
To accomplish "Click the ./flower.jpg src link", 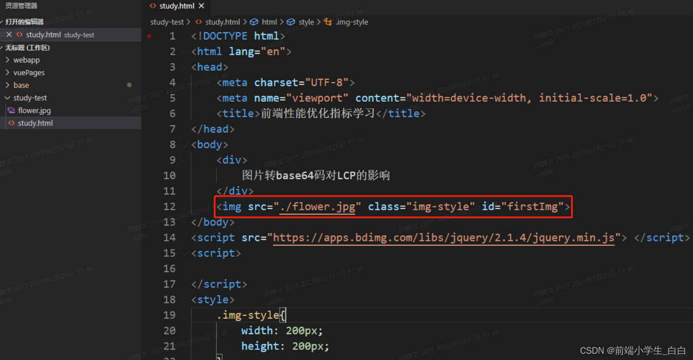I will tap(317, 207).
